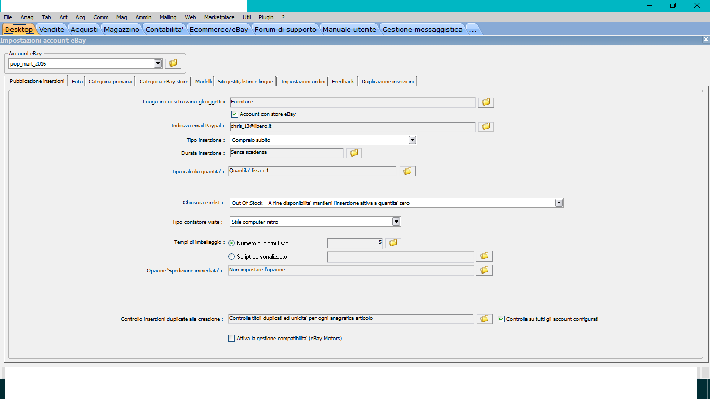Switch to the Ecommerce/eBay main tab
Viewport: 710px width, 416px height.
coord(219,30)
